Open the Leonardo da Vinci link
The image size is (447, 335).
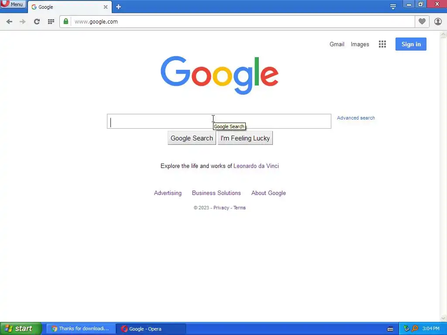[256, 166]
